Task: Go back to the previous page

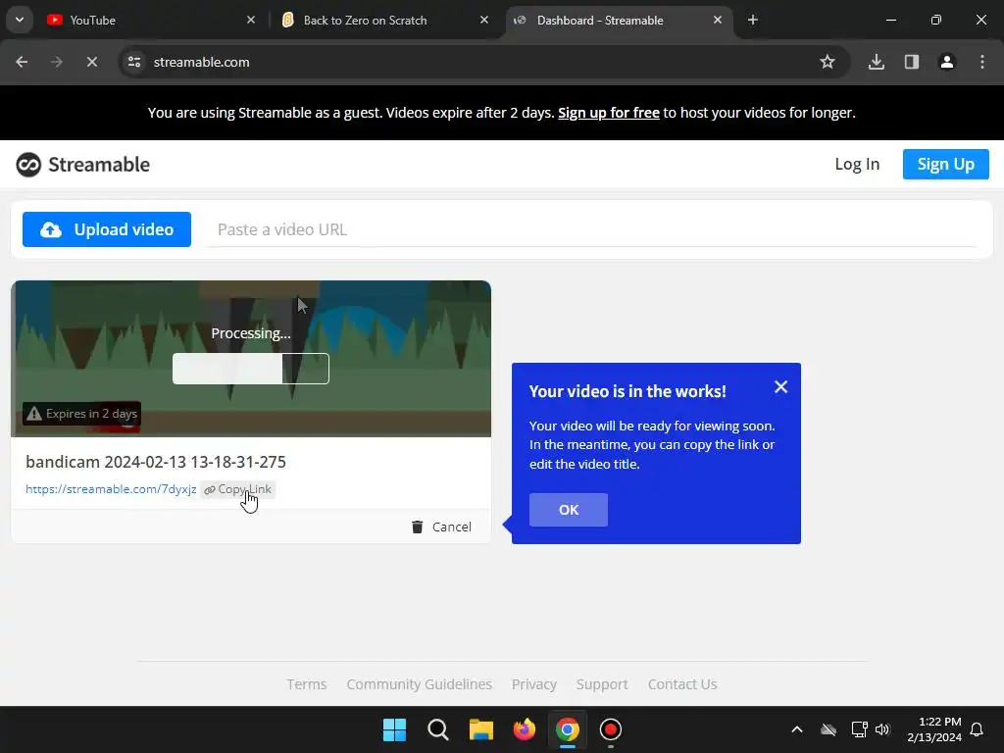Action: (x=22, y=62)
